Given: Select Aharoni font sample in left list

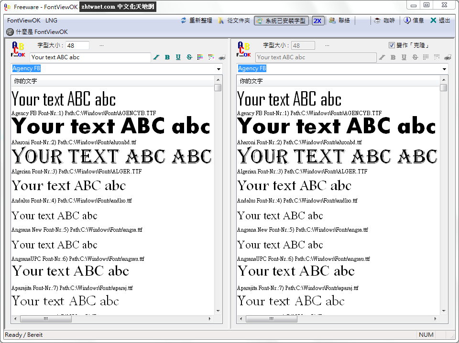Looking at the screenshot, I should [110, 126].
